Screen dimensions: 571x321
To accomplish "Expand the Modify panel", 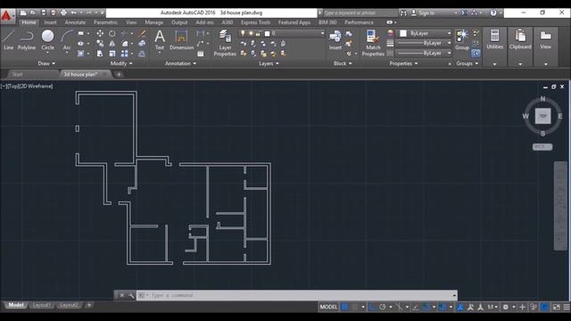I will (121, 63).
